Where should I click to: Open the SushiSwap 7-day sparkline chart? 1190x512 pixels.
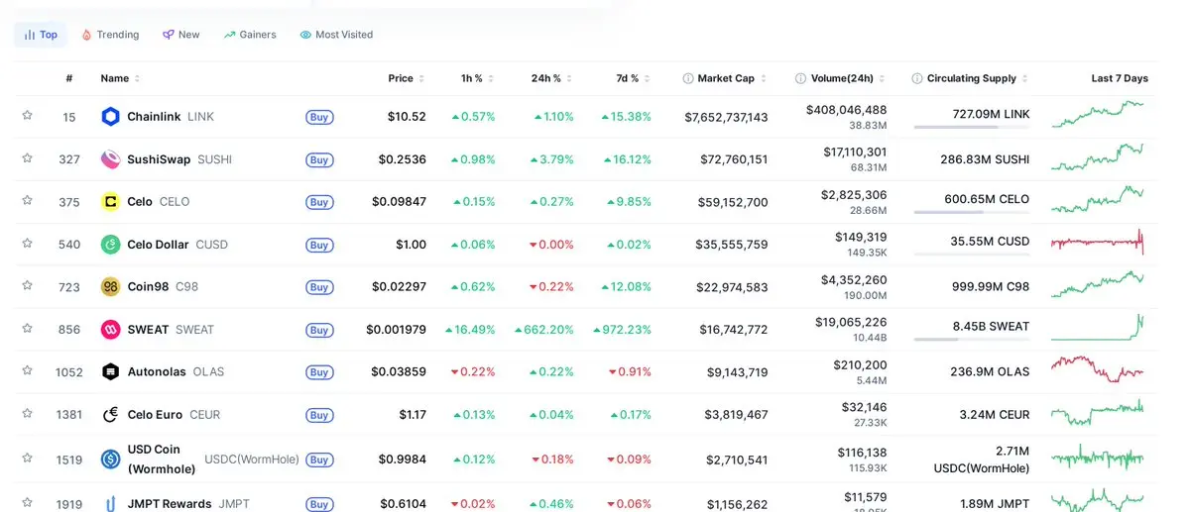(1097, 157)
